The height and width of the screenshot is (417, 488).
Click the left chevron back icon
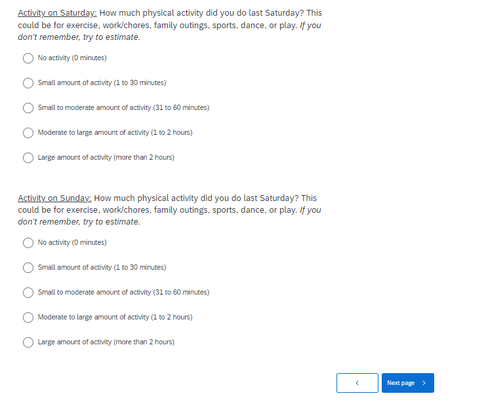click(357, 383)
